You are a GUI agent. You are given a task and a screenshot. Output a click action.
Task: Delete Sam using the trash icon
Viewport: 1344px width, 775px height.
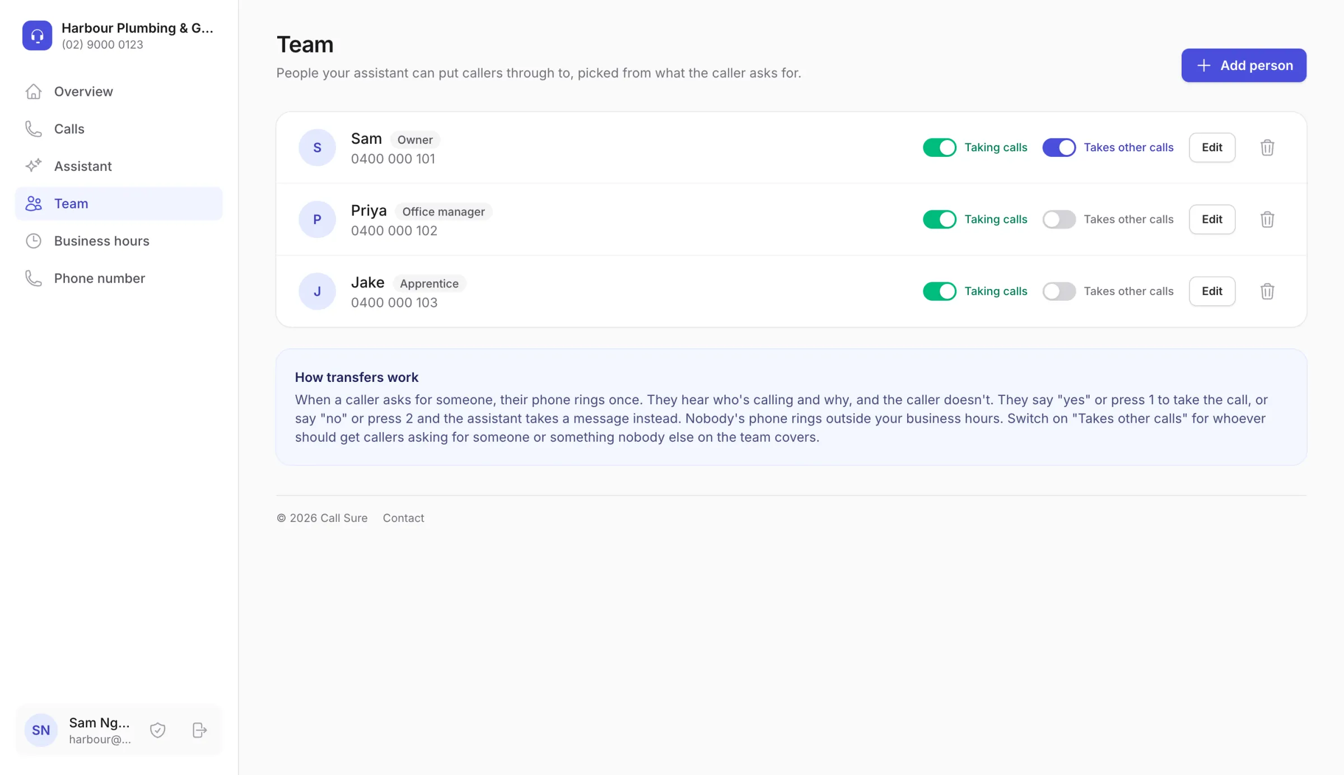coord(1267,147)
